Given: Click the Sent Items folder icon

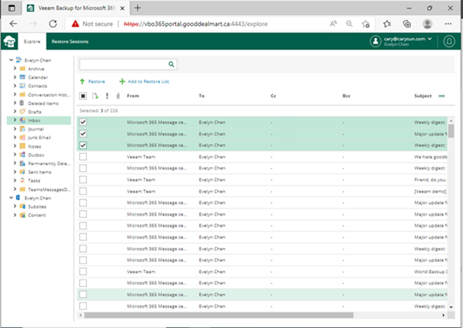Looking at the screenshot, I should click(23, 172).
